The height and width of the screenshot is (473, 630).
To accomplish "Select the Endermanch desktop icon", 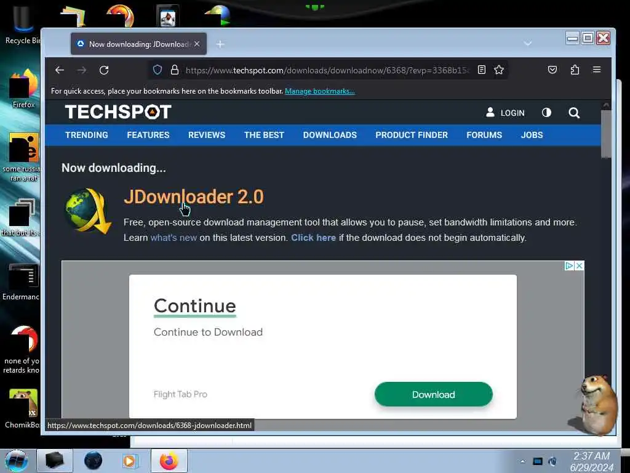I will (x=21, y=281).
